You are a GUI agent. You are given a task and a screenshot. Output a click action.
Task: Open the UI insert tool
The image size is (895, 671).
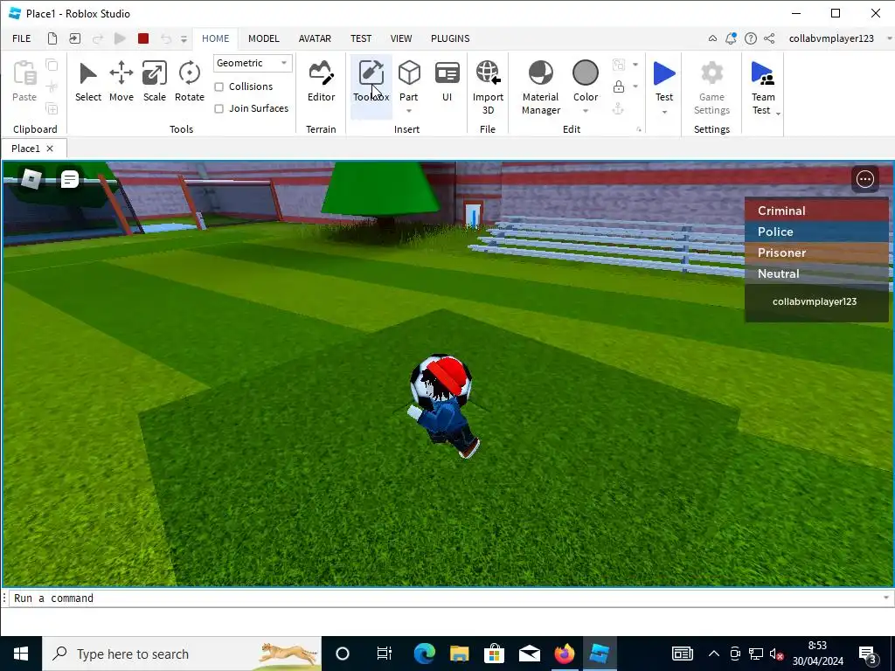(447, 82)
